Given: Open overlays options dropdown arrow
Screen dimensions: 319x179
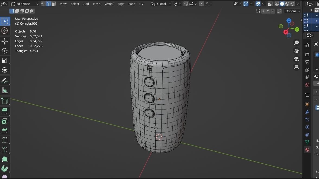Looking at the screenshot, I should coord(263,4).
